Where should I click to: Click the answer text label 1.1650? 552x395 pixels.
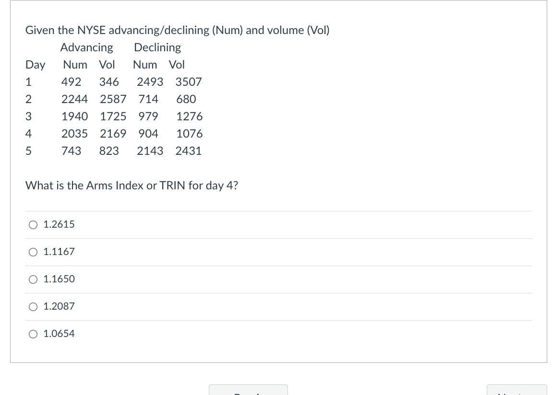59,279
